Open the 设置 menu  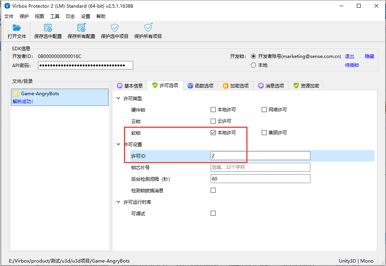point(86,17)
